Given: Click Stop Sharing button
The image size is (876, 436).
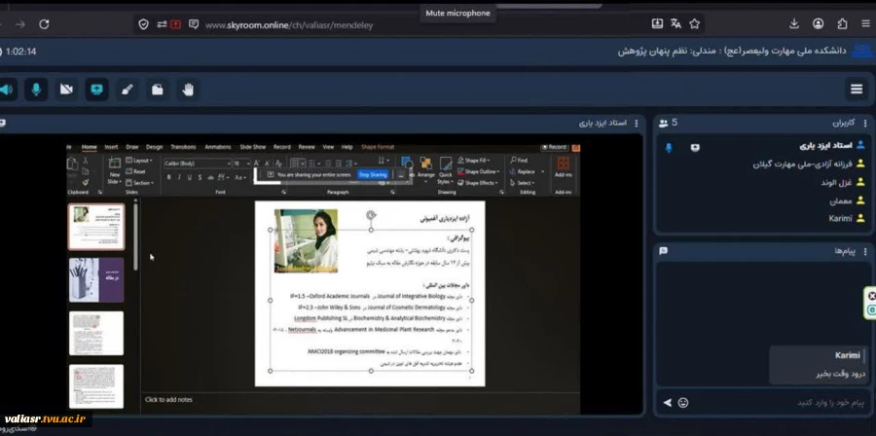Looking at the screenshot, I should point(373,175).
